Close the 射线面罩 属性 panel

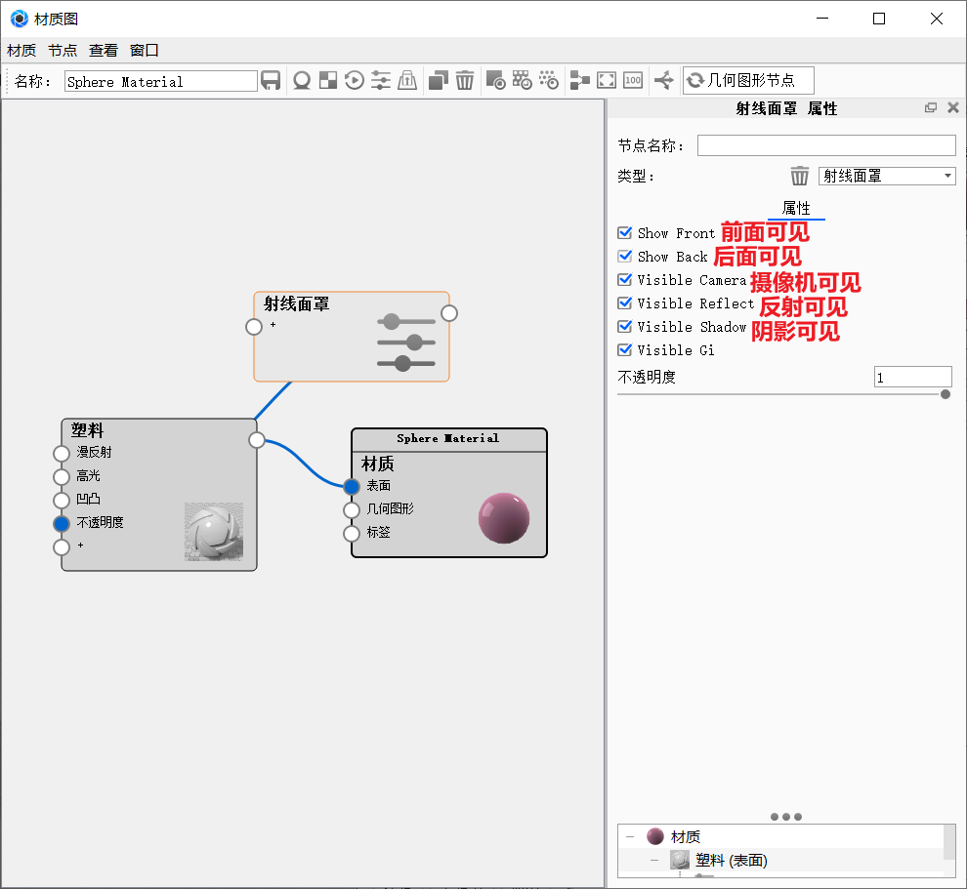(952, 107)
